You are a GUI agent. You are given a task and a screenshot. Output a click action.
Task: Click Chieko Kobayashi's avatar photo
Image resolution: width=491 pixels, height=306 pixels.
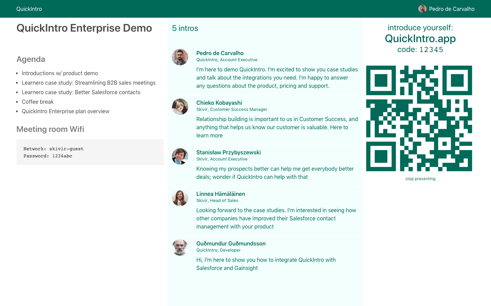pyautogui.click(x=180, y=107)
